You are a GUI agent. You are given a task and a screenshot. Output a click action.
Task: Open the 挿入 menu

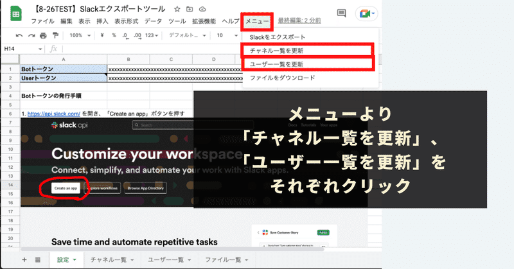coord(102,21)
